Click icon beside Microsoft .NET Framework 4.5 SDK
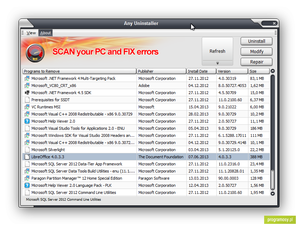Screen dimensions: 298x226 tap(27, 93)
